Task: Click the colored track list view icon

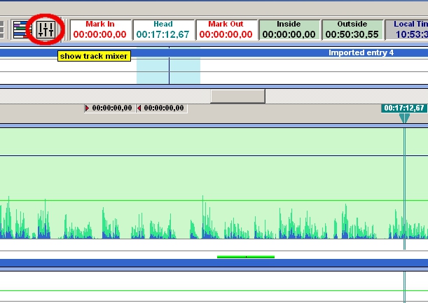Action: [x=22, y=29]
